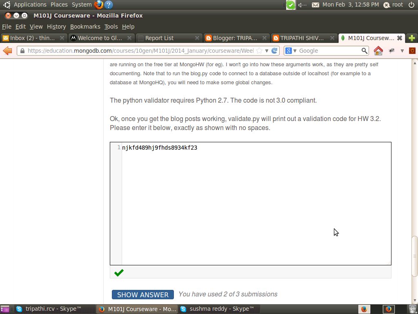Open the View menu
The image size is (418, 314).
[36, 27]
